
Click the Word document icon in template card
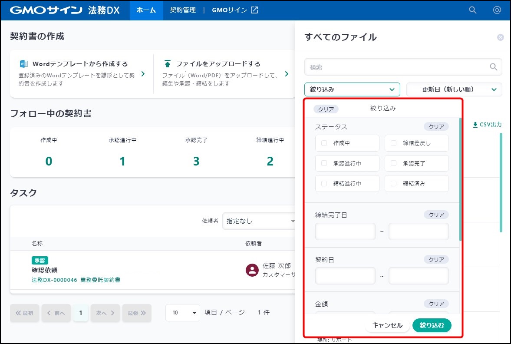pyautogui.click(x=24, y=63)
